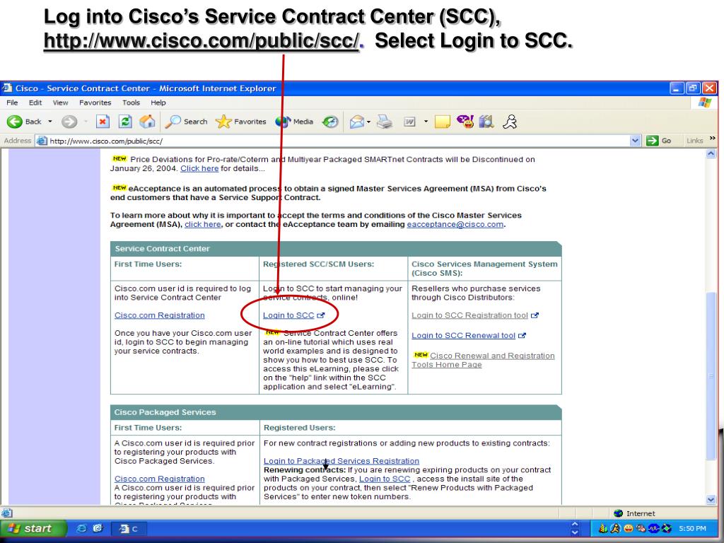Click the IE Forward arrow button
Screen dimensions: 724x543
point(69,122)
